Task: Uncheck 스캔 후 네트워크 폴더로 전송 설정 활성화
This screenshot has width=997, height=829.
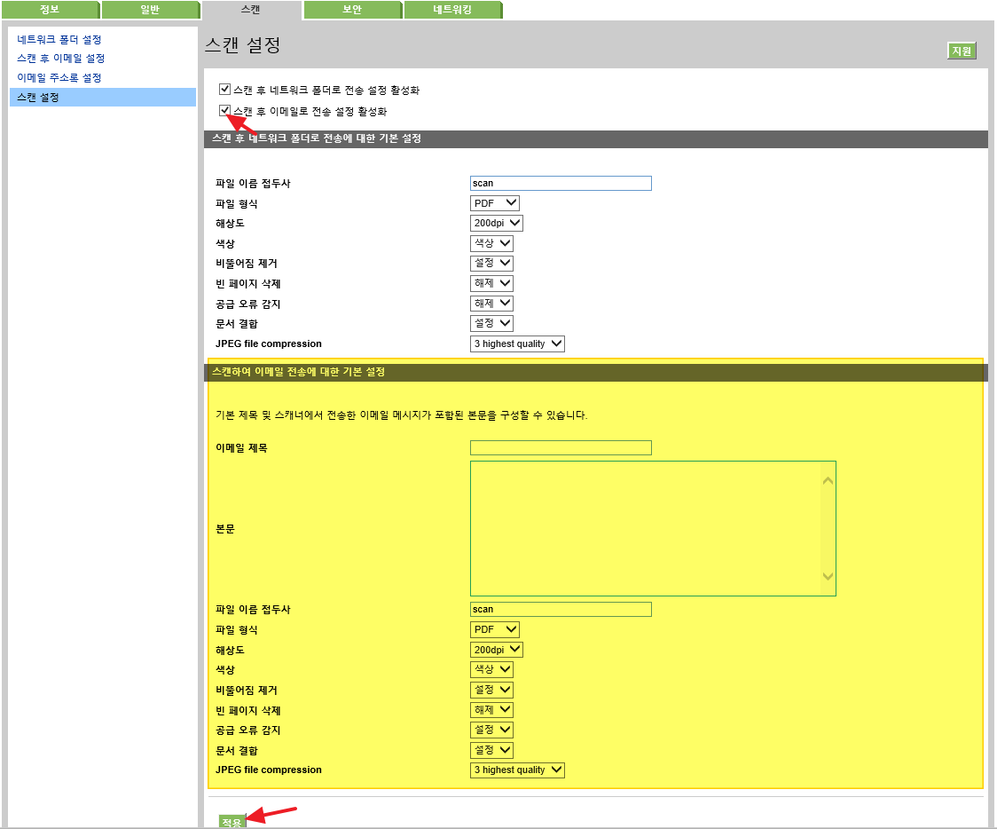Action: (x=223, y=89)
